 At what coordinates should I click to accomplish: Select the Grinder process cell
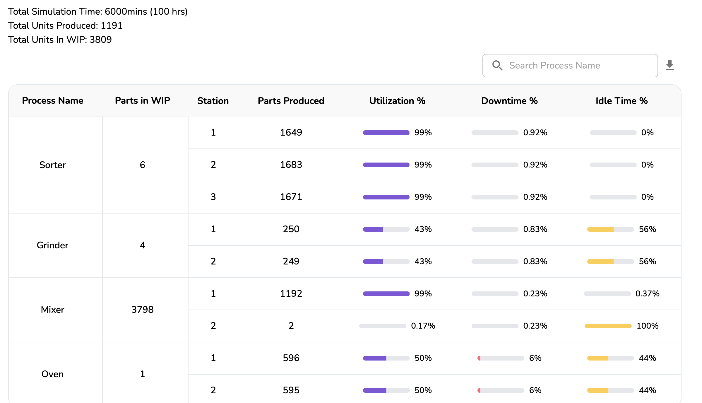click(x=53, y=245)
